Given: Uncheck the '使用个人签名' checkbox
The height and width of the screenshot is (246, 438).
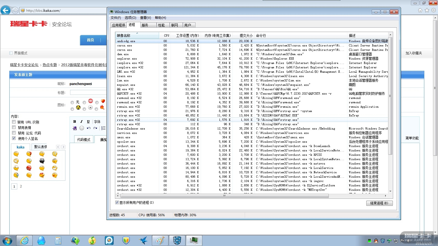Looking at the screenshot, I should coord(14,138).
